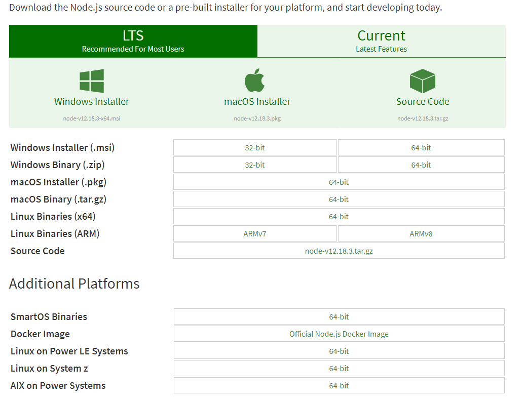Image resolution: width=525 pixels, height=402 pixels.
Task: Click the Source Code row label
Action: [37, 251]
